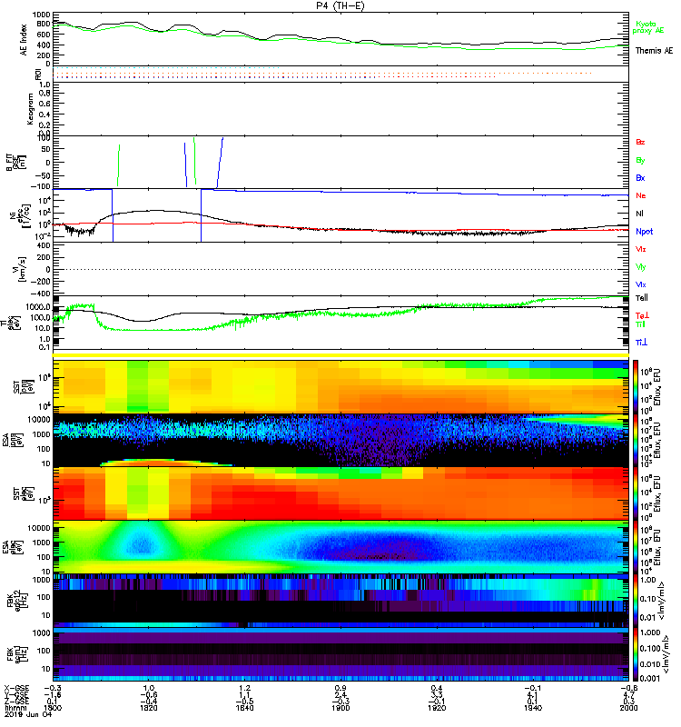Viewport: 681px width, 727px height.
Task: Select the green Kyoto proxy AE legend label
Action: pos(648,27)
